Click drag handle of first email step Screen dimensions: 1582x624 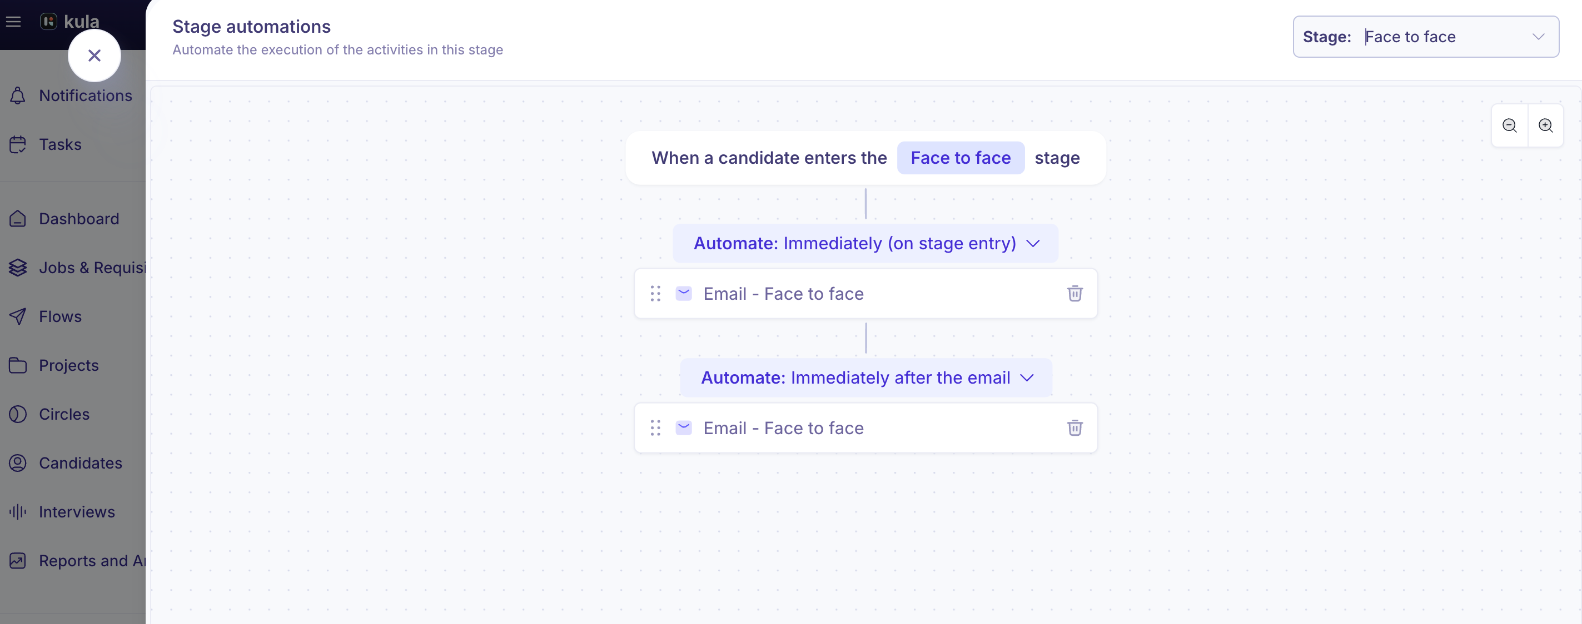click(655, 293)
